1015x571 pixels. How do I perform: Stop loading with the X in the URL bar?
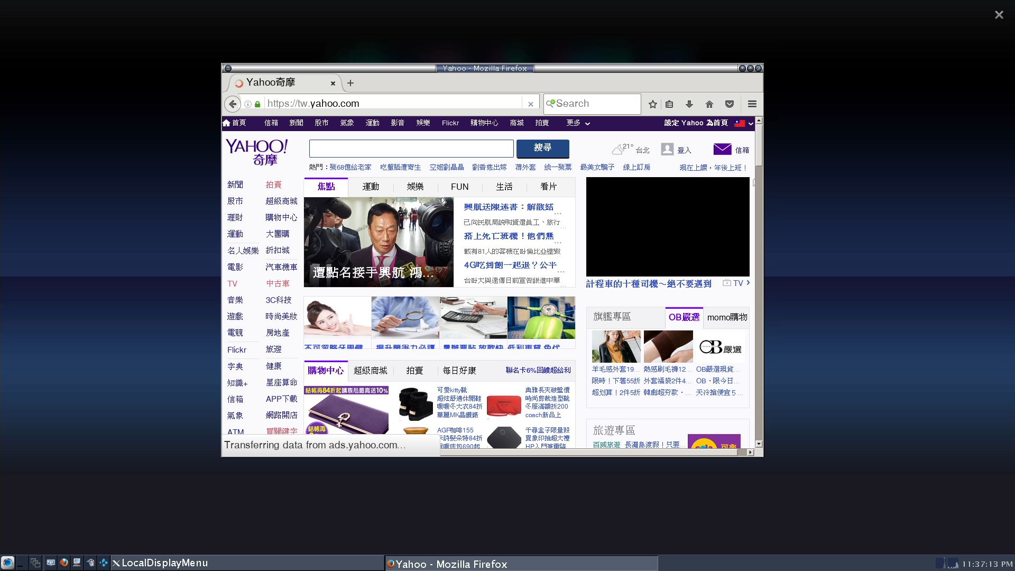[530, 104]
